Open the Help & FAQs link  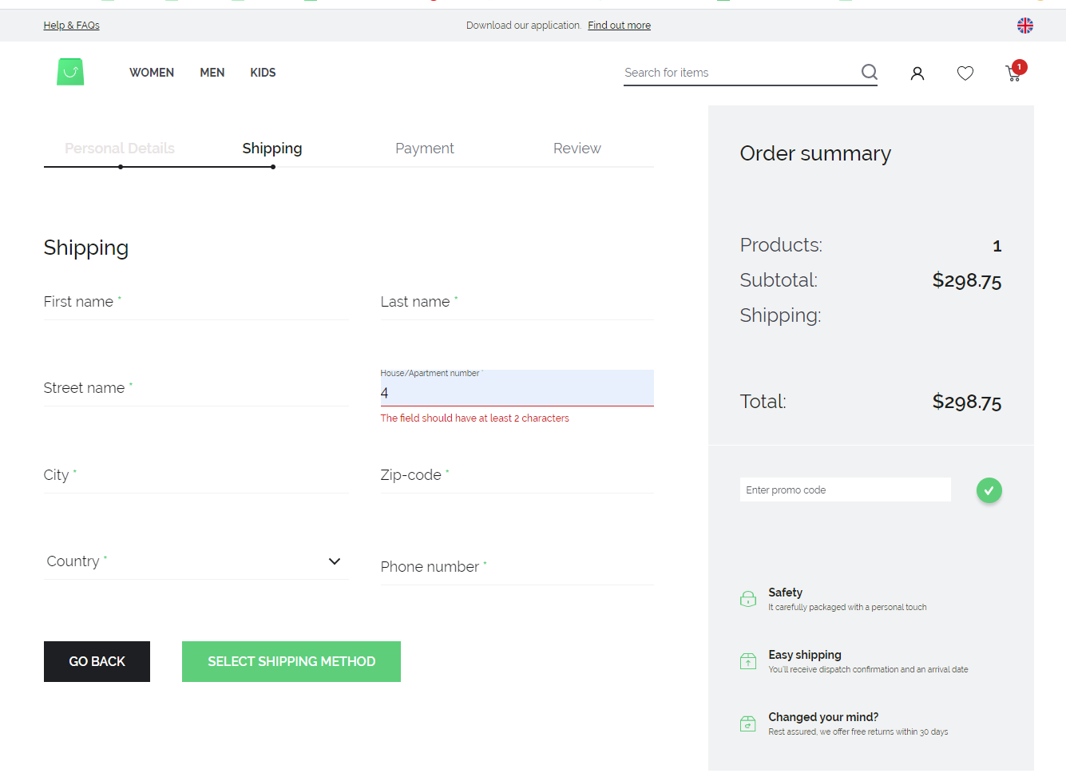(71, 25)
